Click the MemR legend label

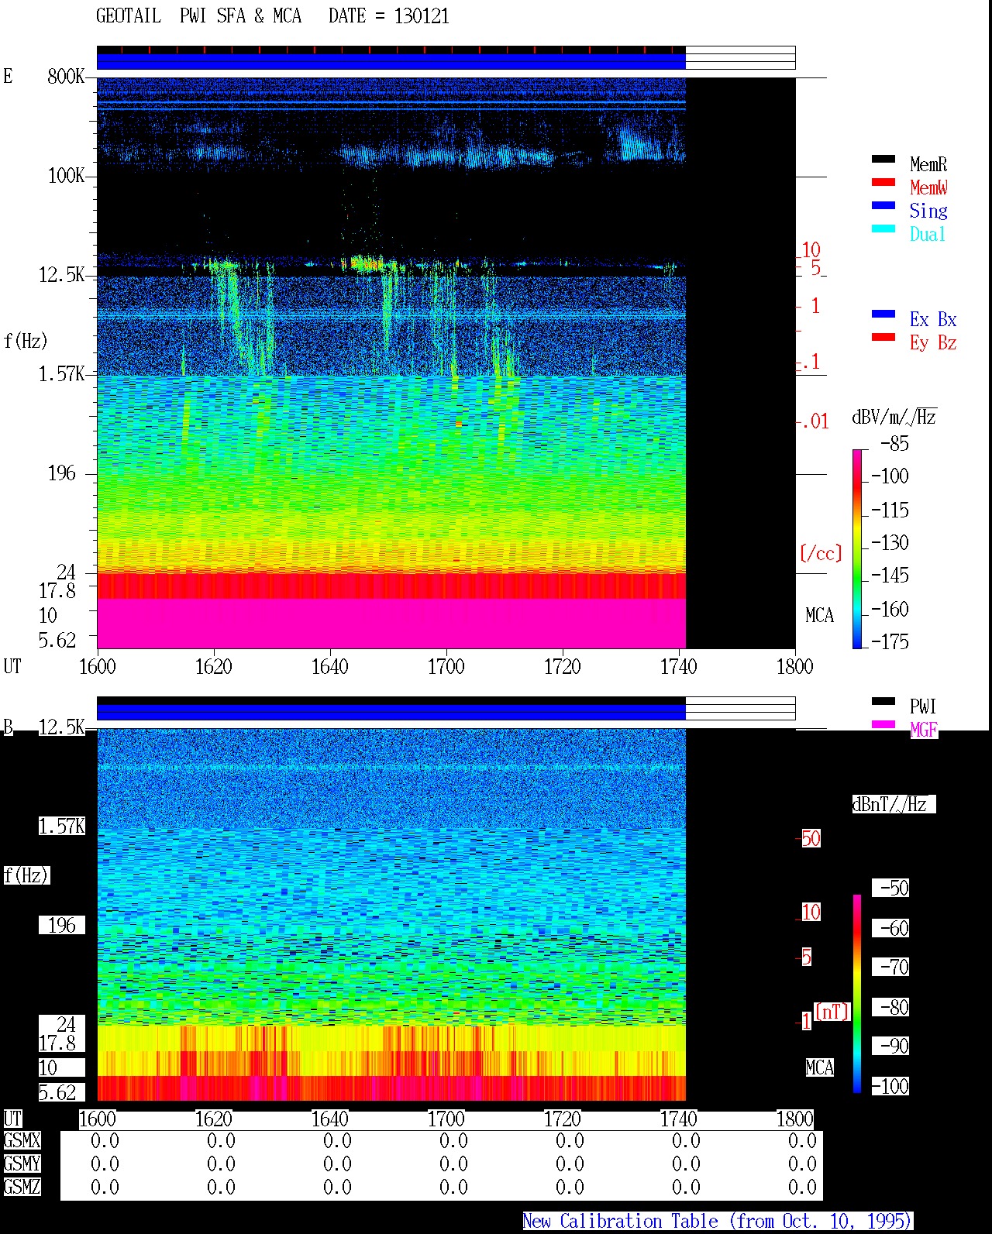click(x=928, y=164)
